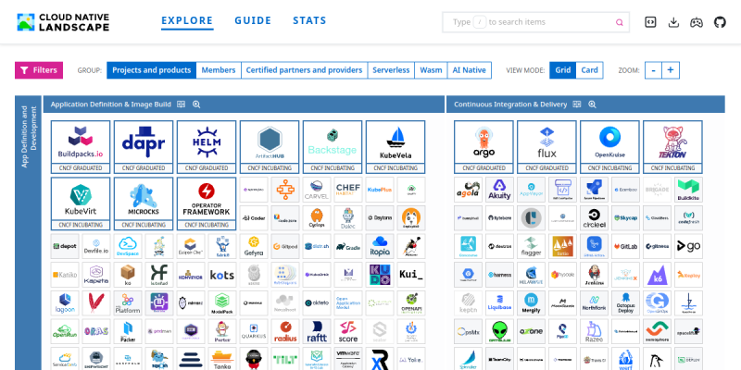Select the Chef Habitat item
Viewport: 741px width, 370px height.
tap(348, 190)
